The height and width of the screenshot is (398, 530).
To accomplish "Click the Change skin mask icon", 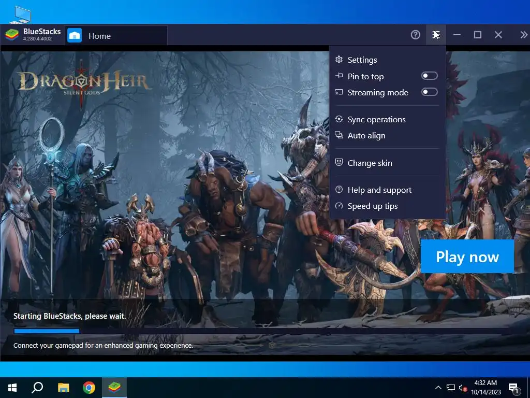I will (x=338, y=162).
